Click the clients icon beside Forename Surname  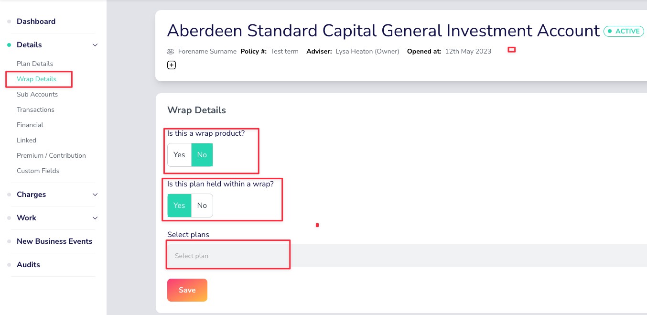pos(171,51)
